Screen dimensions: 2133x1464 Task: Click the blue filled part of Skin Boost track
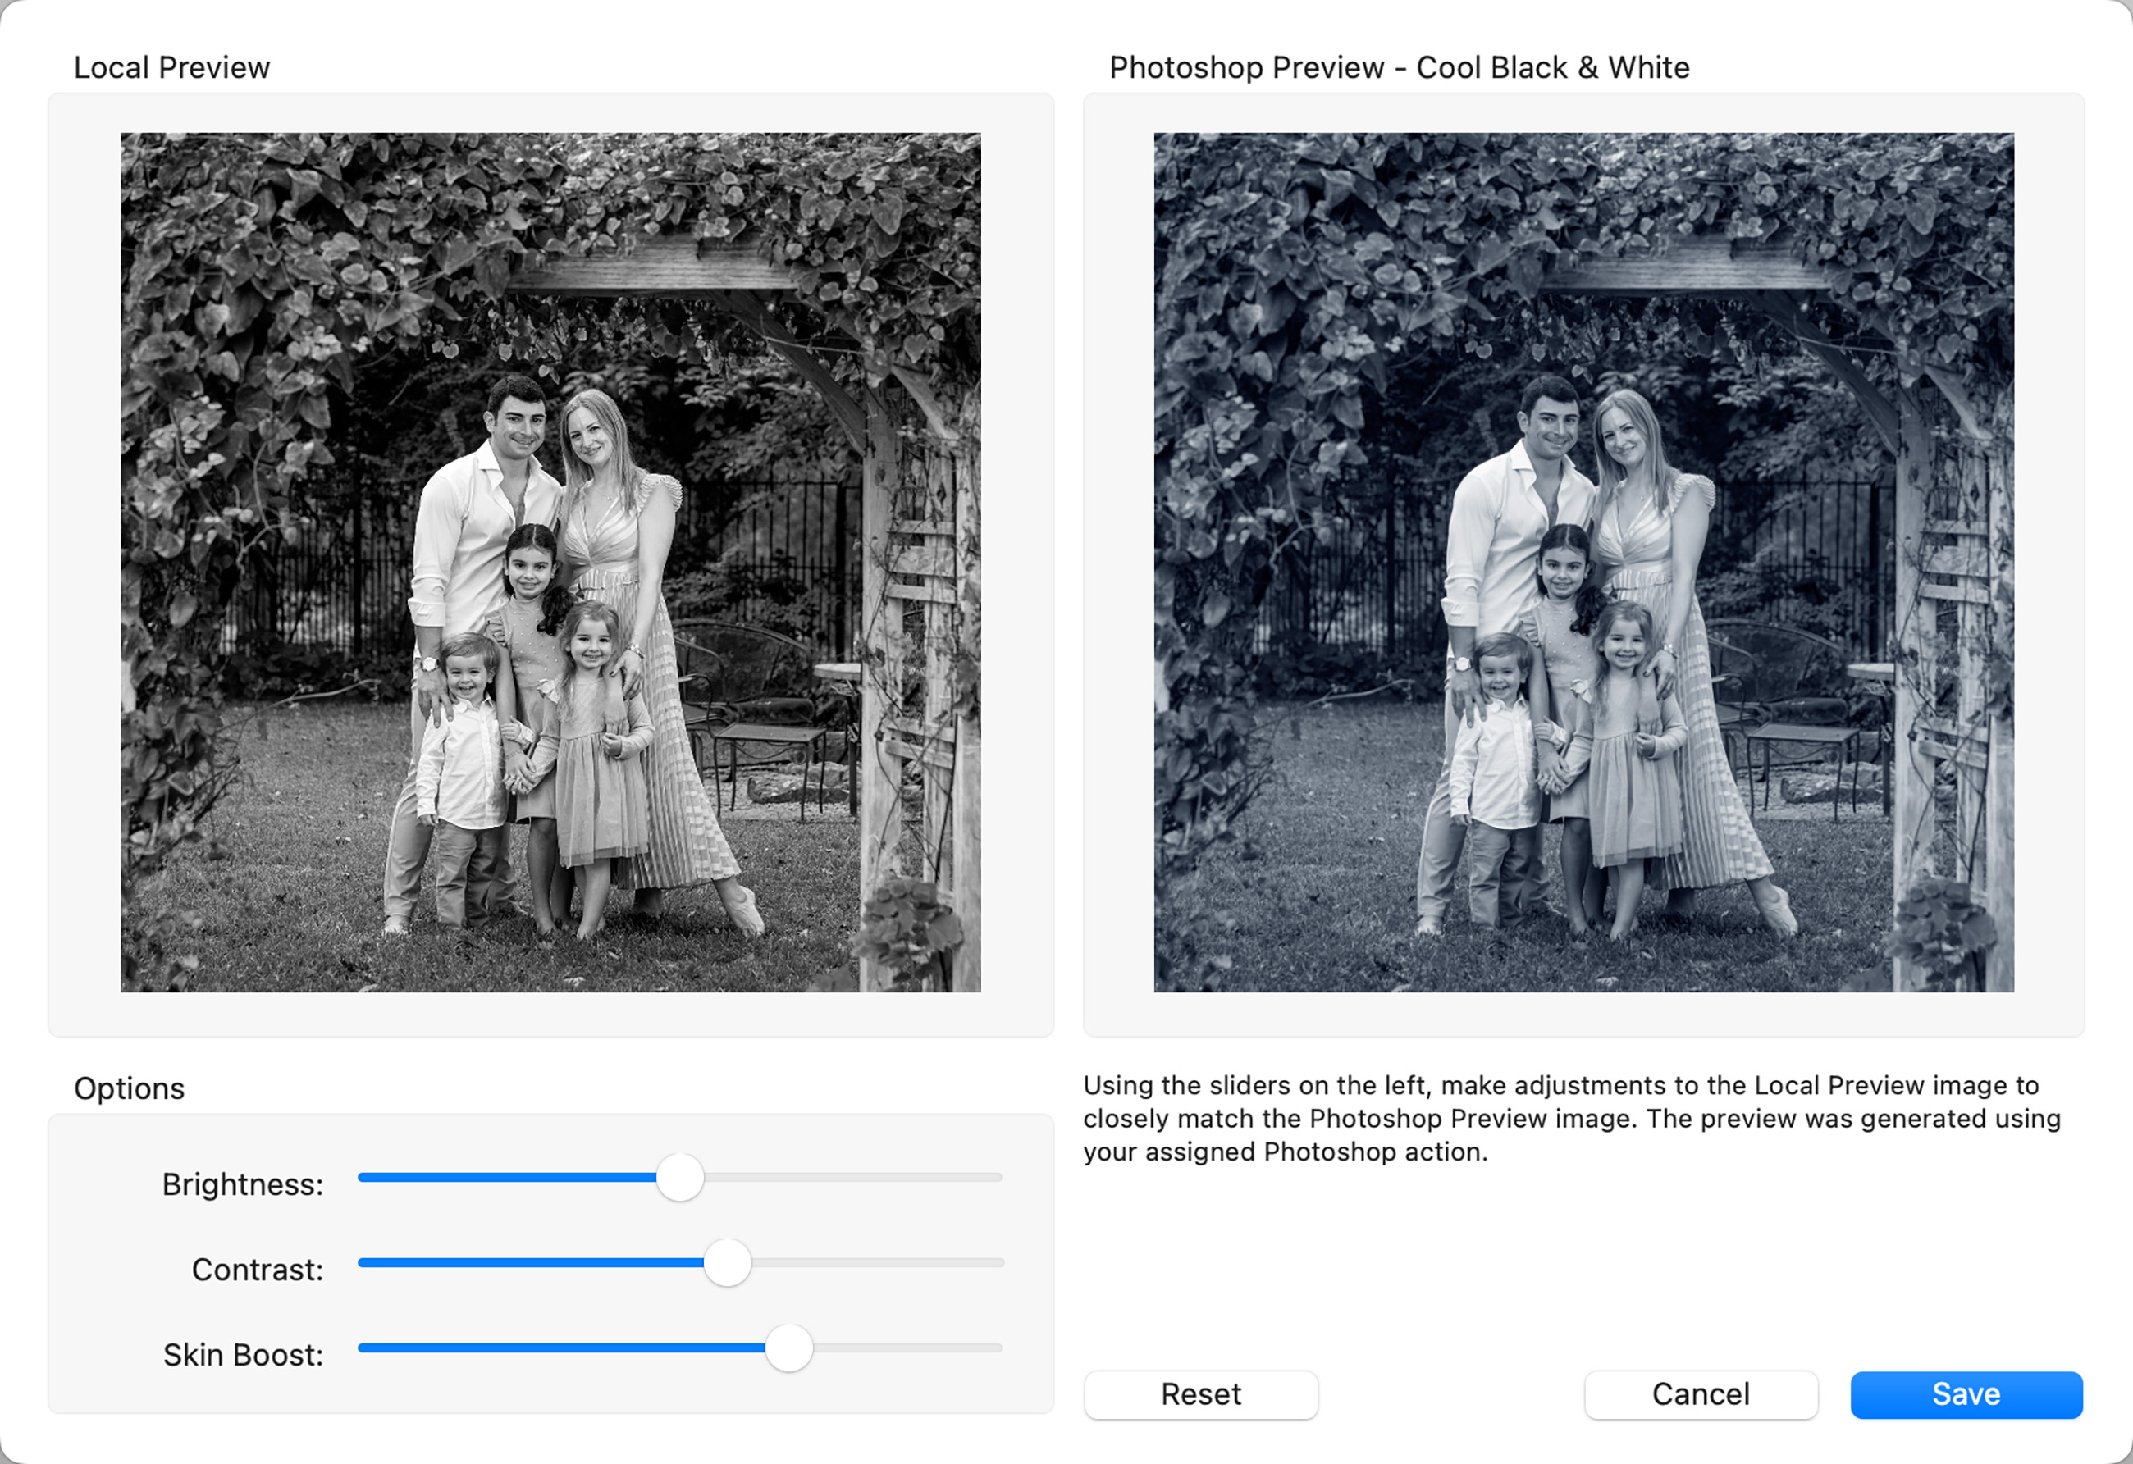coord(560,1348)
